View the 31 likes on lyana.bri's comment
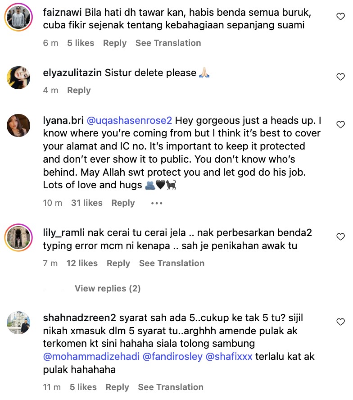Screen dimensions: 353x400 (86, 203)
